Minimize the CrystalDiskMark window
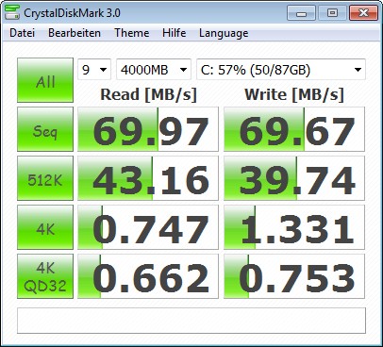 coord(301,13)
